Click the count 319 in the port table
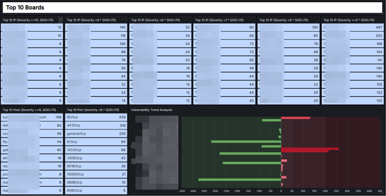This screenshot has width=386, height=196. (122, 125)
